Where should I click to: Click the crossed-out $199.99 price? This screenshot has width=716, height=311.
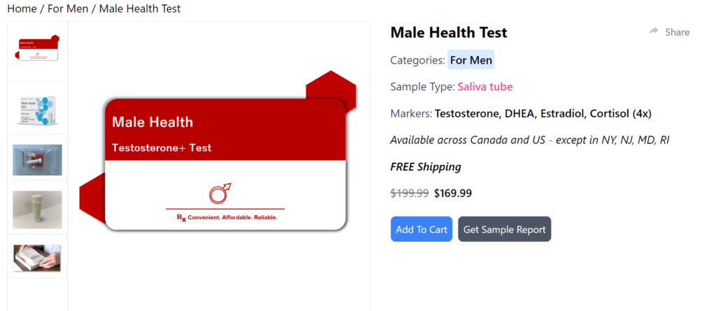[410, 193]
